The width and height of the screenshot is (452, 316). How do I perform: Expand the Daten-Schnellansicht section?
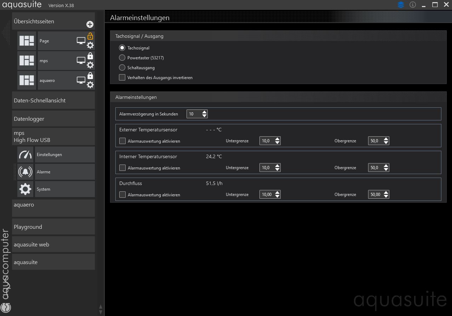click(x=53, y=101)
